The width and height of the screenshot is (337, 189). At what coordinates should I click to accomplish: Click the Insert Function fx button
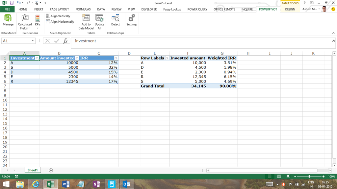pos(65,41)
